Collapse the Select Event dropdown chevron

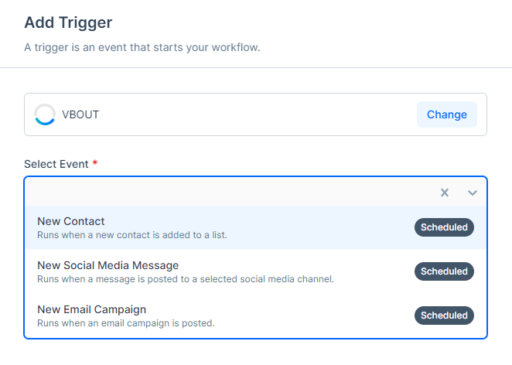[x=472, y=193]
